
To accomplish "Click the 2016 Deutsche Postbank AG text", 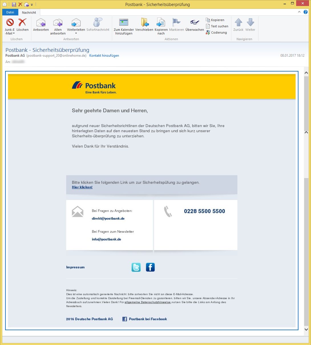I will click(x=90, y=319).
